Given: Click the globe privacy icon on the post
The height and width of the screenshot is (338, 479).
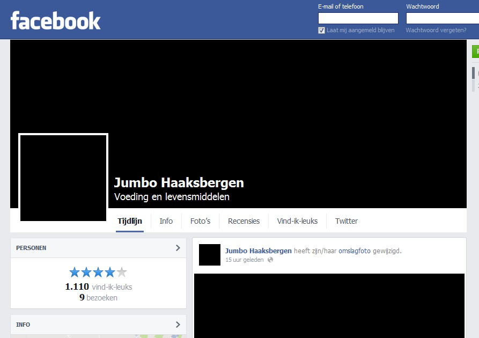Looking at the screenshot, I should 270,260.
